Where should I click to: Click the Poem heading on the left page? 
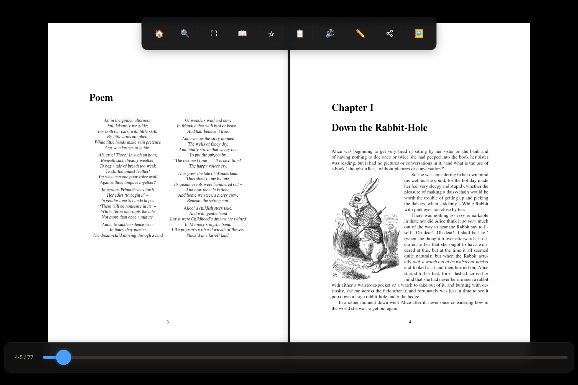[101, 97]
